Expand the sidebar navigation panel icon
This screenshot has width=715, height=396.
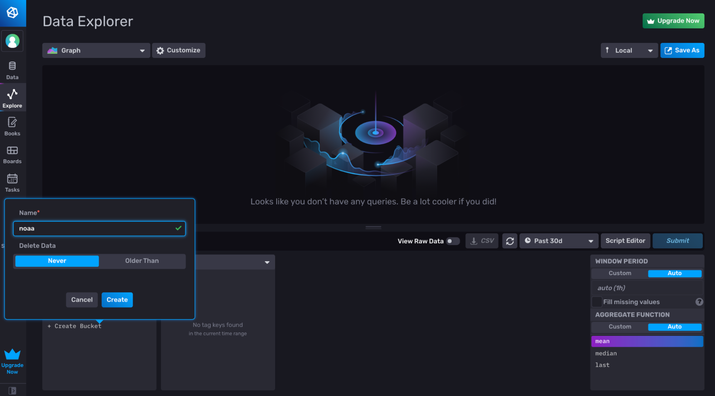[x=13, y=390]
